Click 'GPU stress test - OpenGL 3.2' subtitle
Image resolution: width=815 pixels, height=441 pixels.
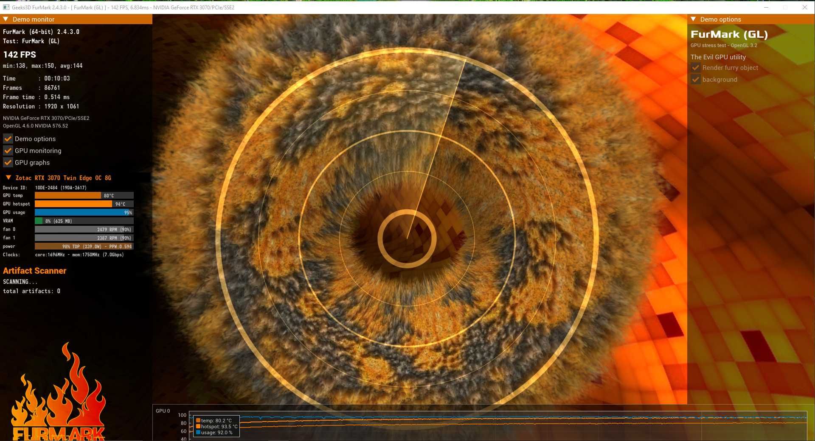(x=724, y=45)
